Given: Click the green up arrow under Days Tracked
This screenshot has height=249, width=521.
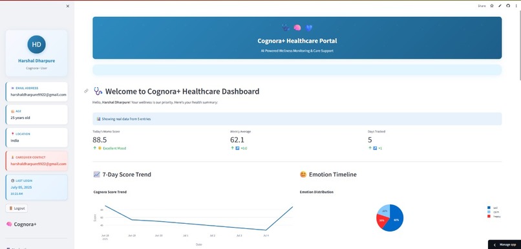Looking at the screenshot, I should [x=370, y=148].
